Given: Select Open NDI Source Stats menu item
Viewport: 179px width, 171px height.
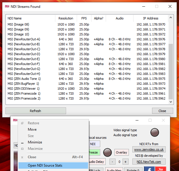Looking at the screenshot, I should click(x=53, y=165).
